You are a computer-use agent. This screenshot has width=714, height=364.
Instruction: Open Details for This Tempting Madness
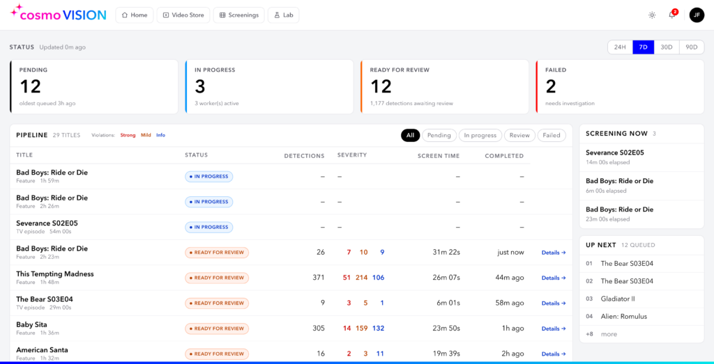point(554,278)
